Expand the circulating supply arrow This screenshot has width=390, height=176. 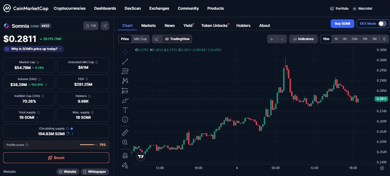click(72, 134)
